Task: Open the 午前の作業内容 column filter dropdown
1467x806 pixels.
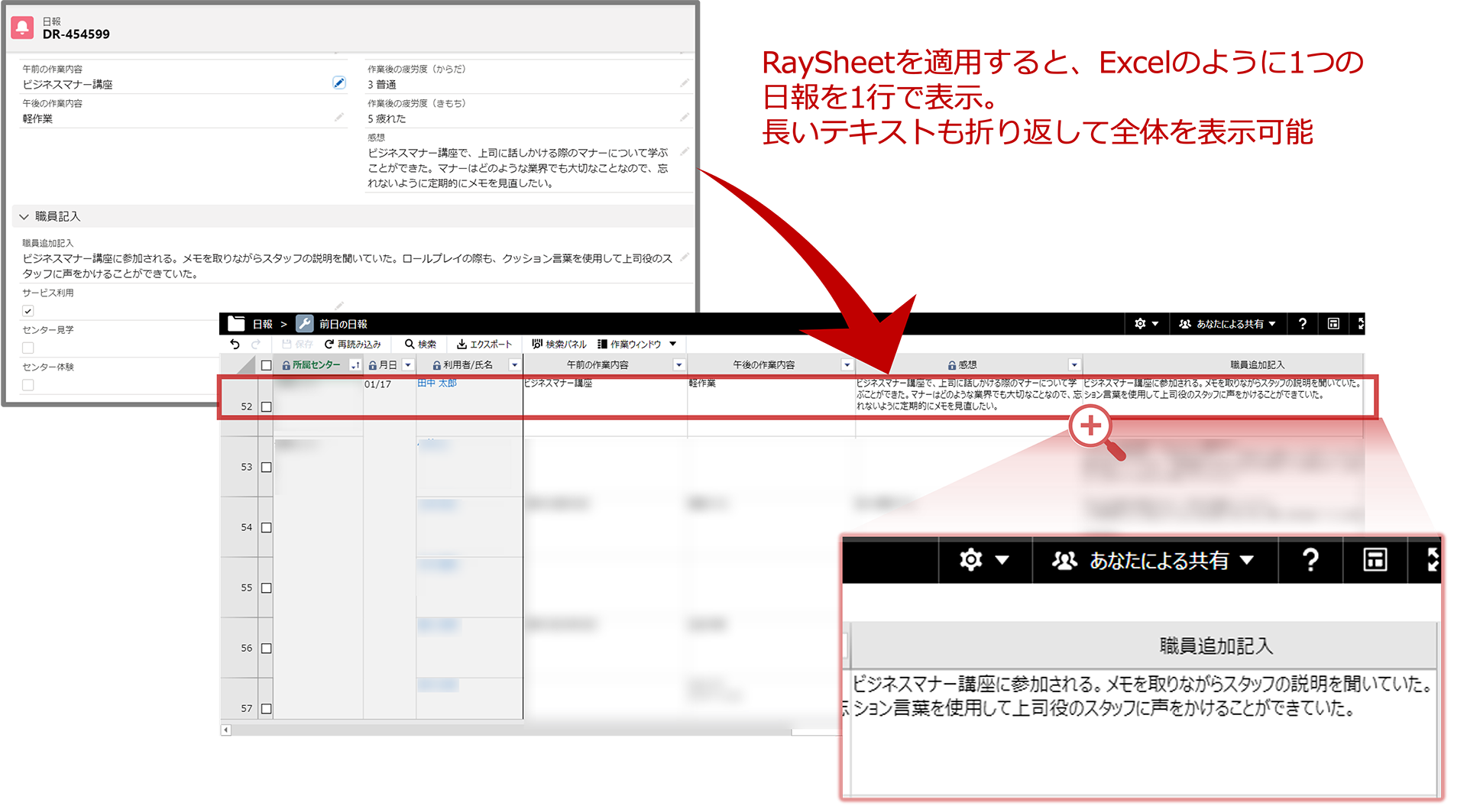Action: tap(678, 365)
